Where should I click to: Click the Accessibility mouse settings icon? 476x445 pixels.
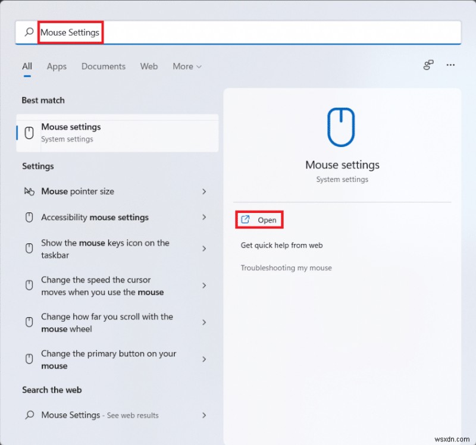[x=29, y=217]
